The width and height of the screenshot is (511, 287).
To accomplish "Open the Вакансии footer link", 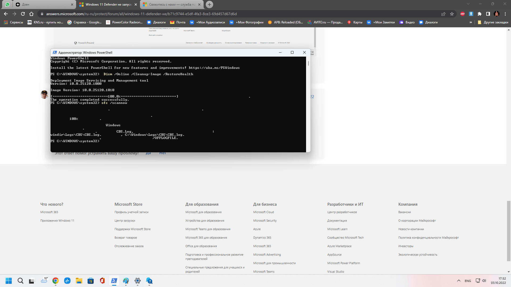I will 405,212.
